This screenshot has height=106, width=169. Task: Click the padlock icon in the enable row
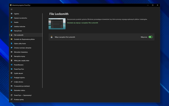click(x=52, y=37)
